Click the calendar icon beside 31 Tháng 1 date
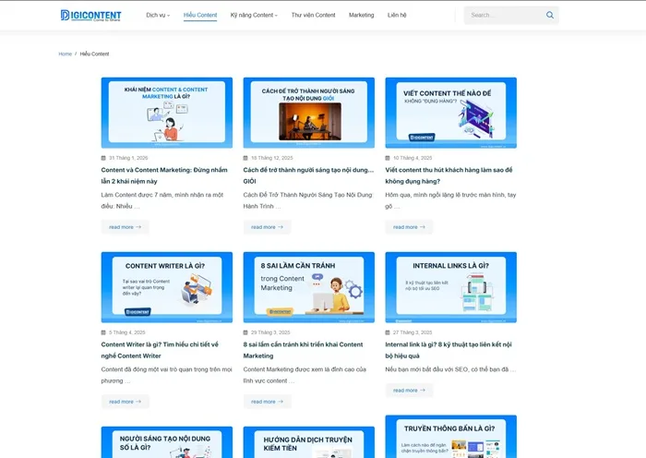Screen dimensions: 646x458 point(103,158)
